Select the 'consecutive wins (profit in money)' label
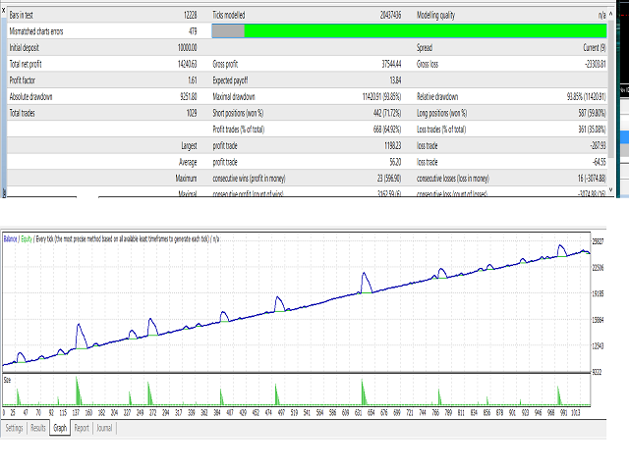The width and height of the screenshot is (629, 471). pos(249,179)
